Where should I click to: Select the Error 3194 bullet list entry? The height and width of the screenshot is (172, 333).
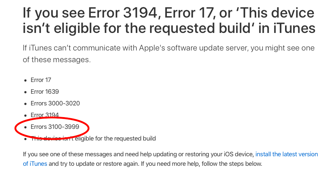(x=45, y=115)
